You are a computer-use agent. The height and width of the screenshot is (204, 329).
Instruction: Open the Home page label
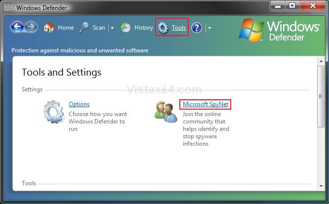tap(66, 28)
